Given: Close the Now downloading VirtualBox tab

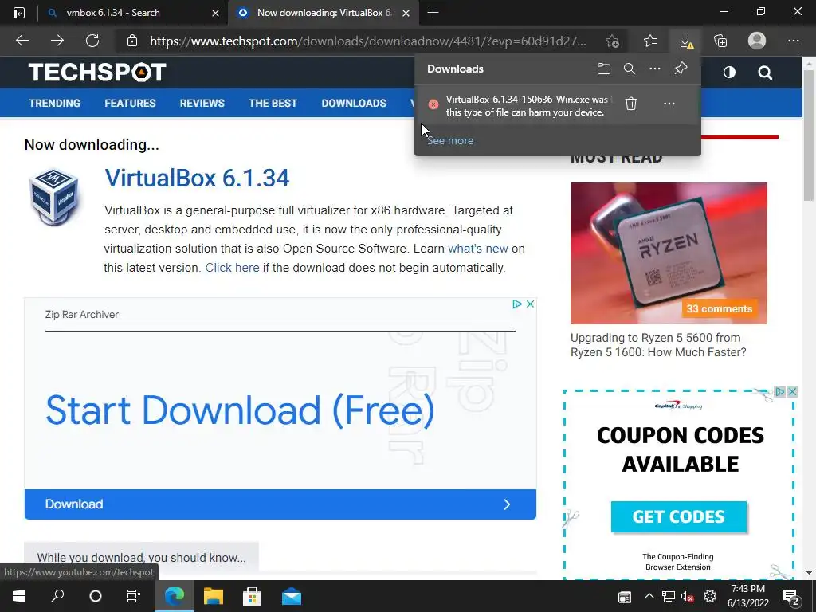Looking at the screenshot, I should [x=406, y=13].
